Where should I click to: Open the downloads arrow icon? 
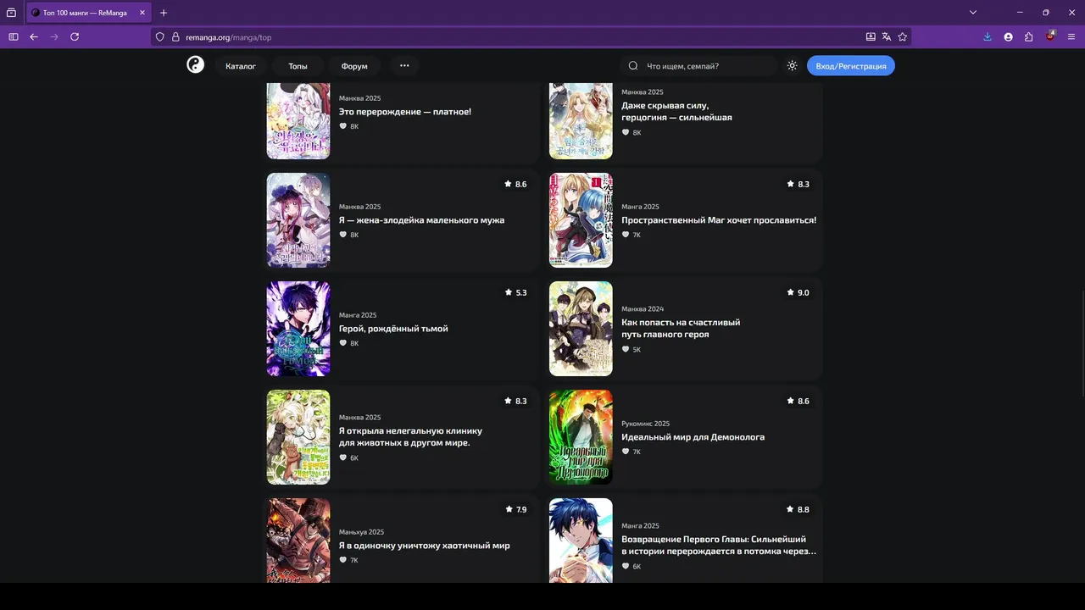pyautogui.click(x=988, y=37)
